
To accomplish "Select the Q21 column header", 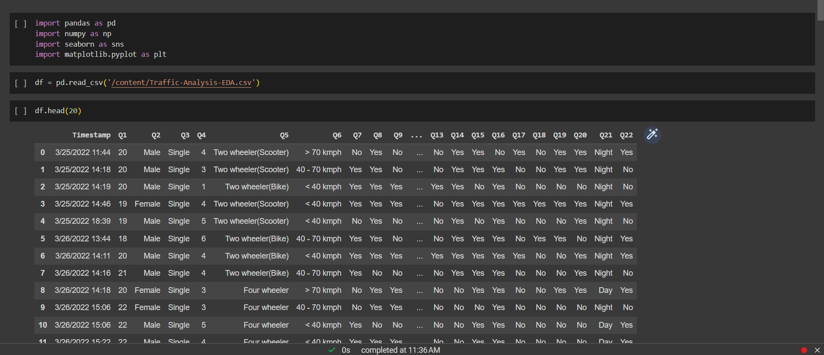I will (606, 135).
